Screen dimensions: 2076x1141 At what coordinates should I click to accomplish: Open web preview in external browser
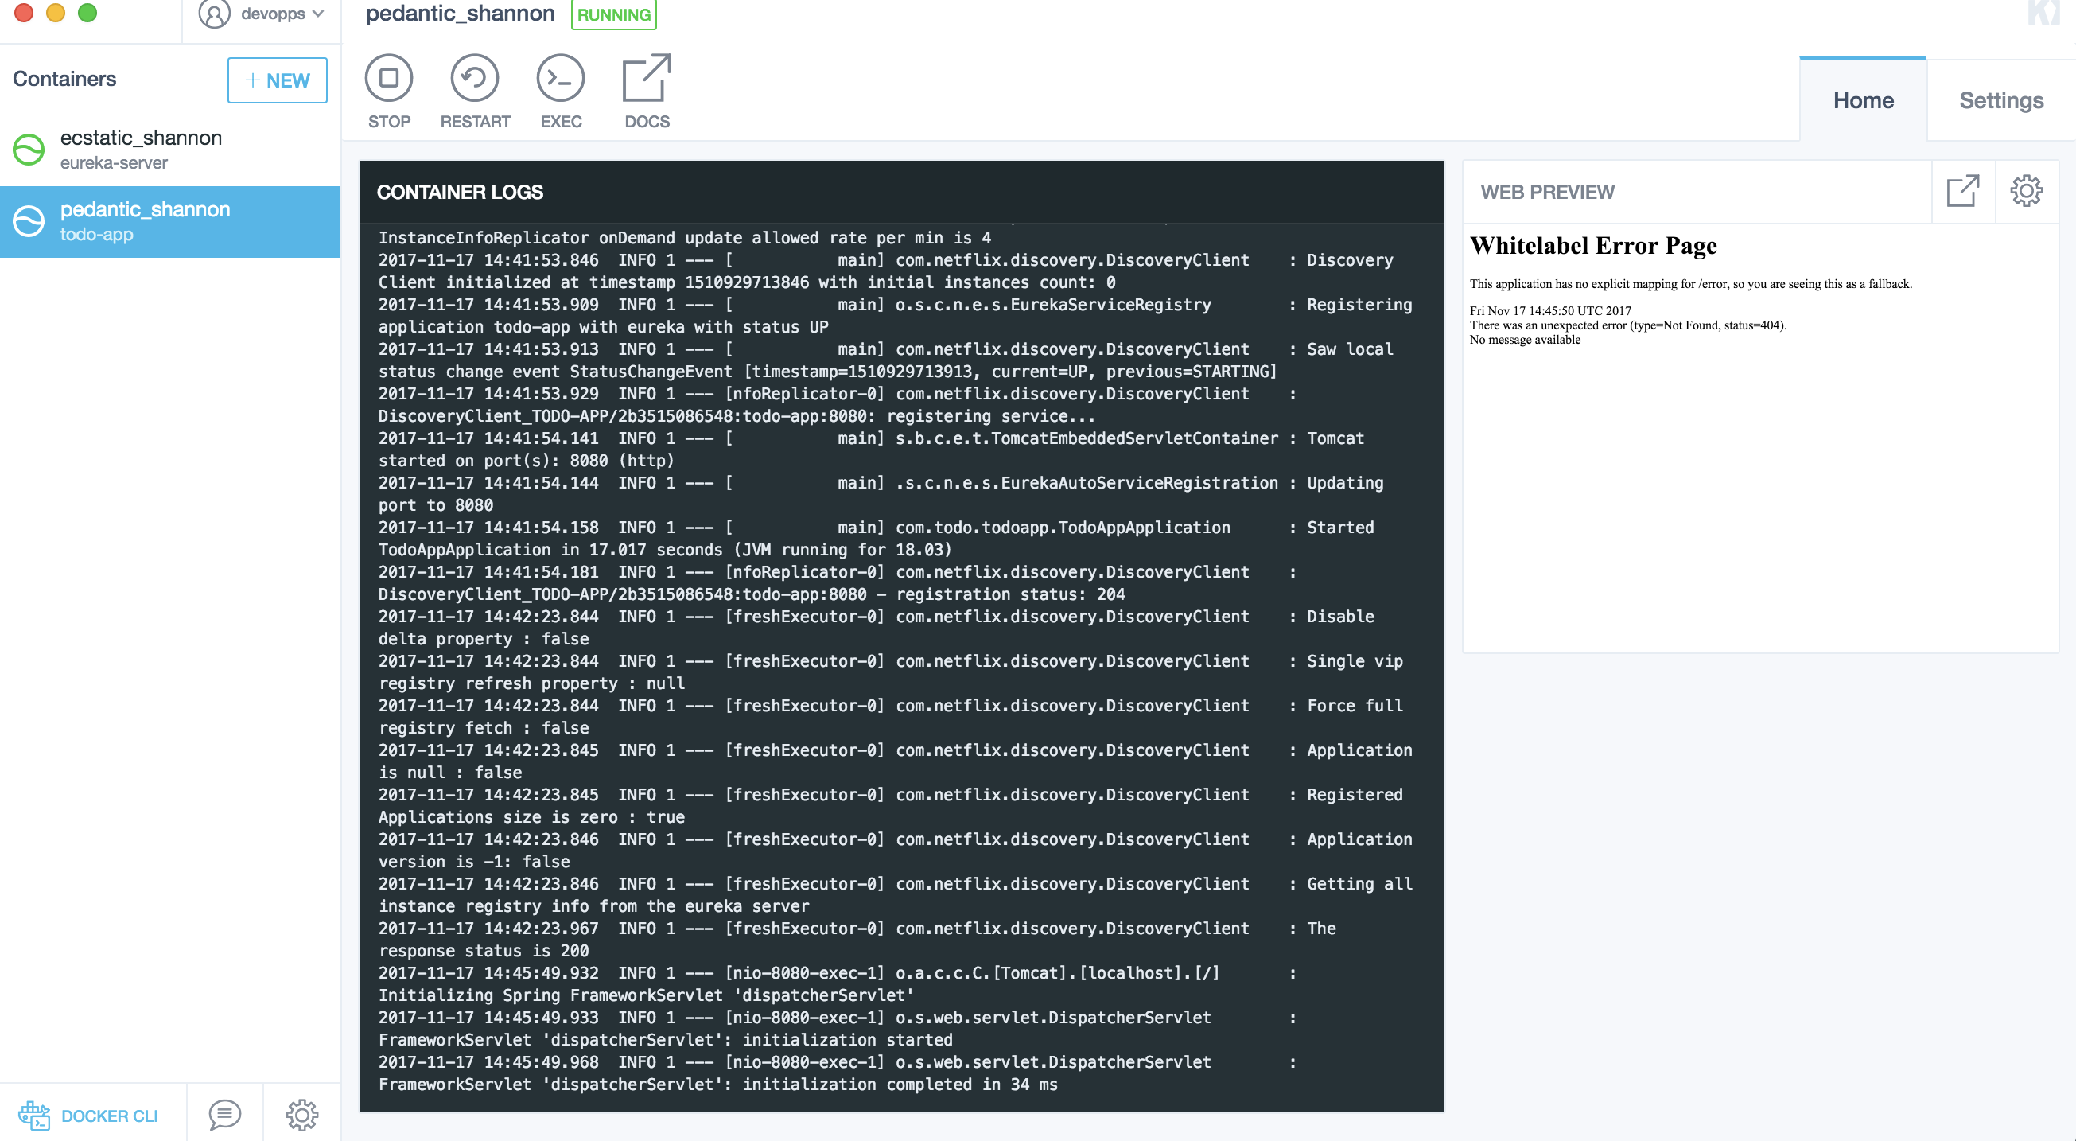(x=1961, y=191)
